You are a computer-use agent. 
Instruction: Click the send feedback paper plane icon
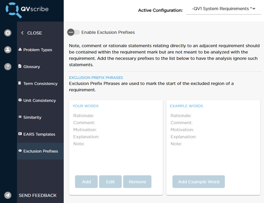point(8,195)
